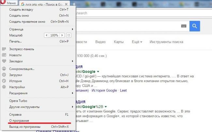Open Инструменты поиска
This screenshot has width=212, height=132.
coord(166,42)
